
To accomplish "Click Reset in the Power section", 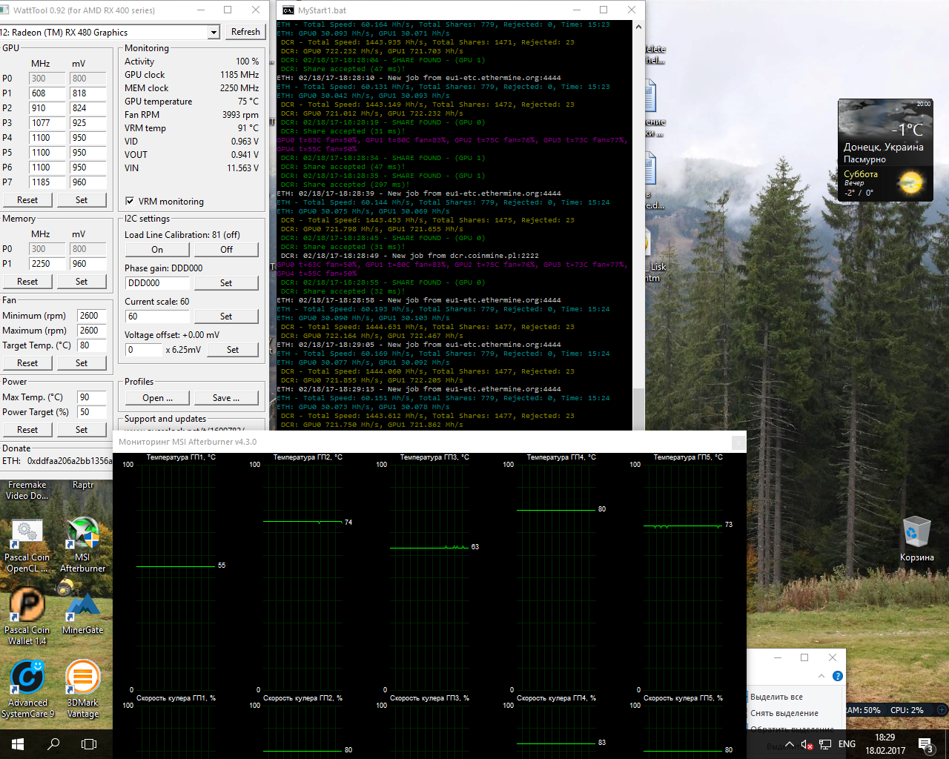I will [27, 430].
